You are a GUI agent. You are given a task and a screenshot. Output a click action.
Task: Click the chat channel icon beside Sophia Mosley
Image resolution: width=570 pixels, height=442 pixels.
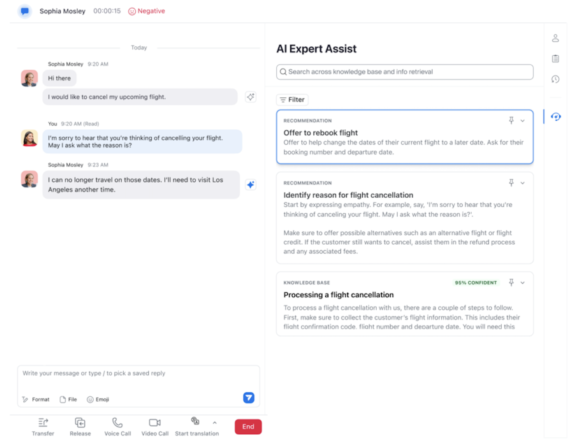click(x=25, y=11)
